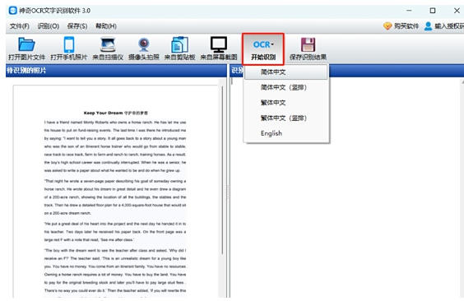
Task: Open phone photo using smartphone icon
Action: (69, 45)
